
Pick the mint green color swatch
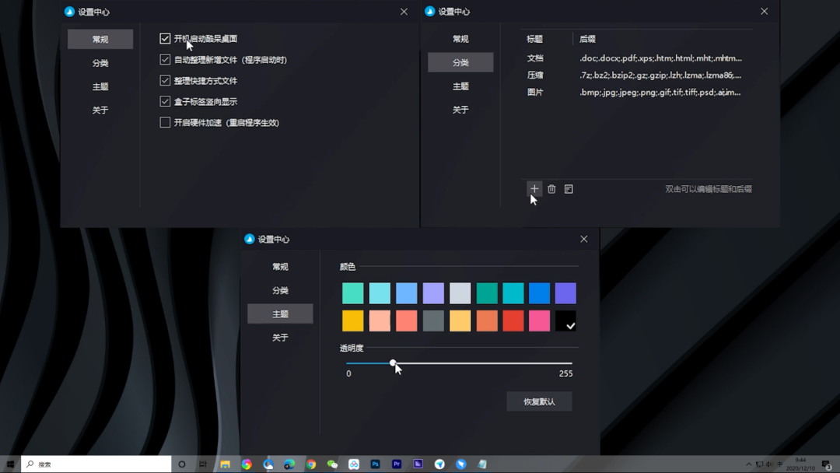(352, 293)
